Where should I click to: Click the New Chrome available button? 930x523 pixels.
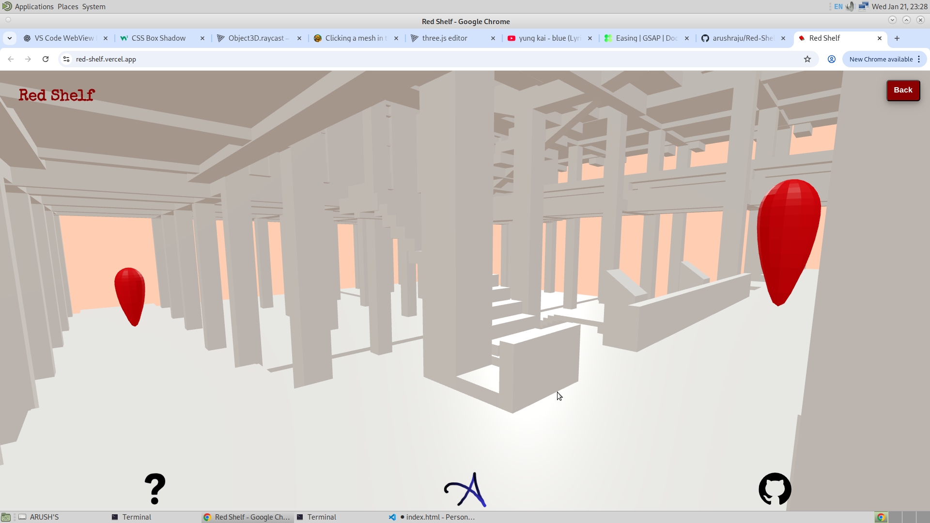click(880, 59)
